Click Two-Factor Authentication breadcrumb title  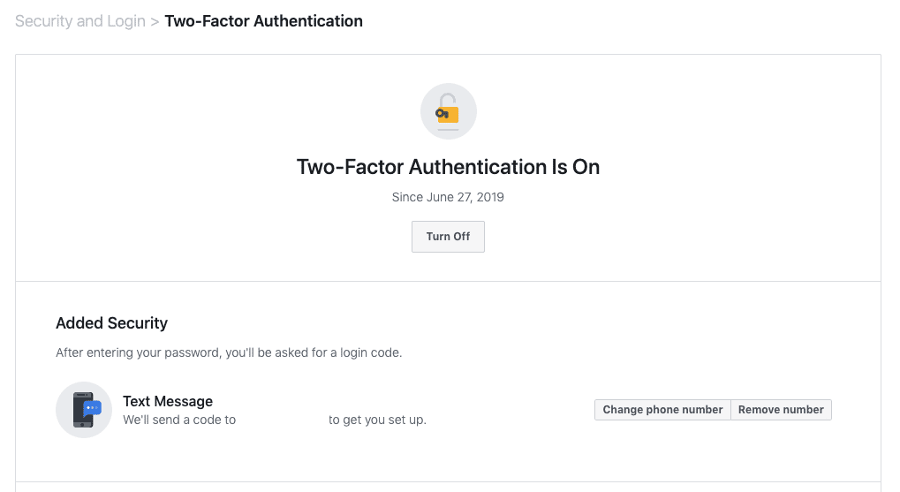pyautogui.click(x=263, y=21)
